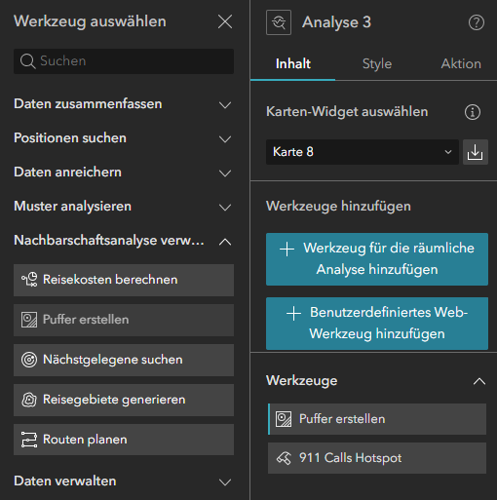Click the Nächstgelegene suchen target icon
Image resolution: width=497 pixels, height=500 pixels.
click(x=29, y=360)
